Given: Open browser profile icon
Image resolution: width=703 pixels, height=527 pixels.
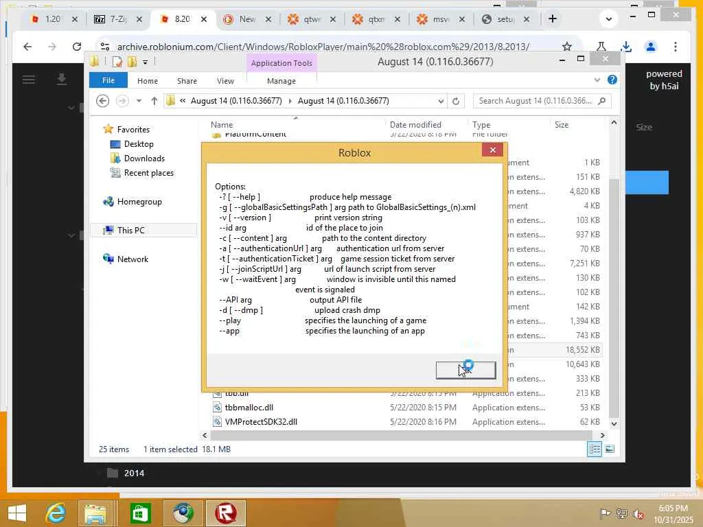Looking at the screenshot, I should pos(651,47).
